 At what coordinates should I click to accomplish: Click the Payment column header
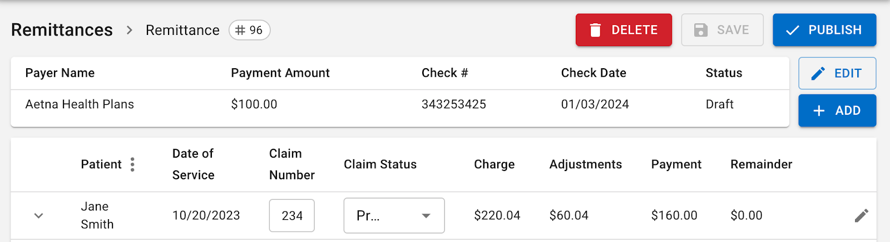pyautogui.click(x=676, y=164)
